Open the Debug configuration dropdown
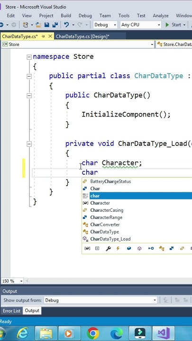Viewport: 192px width, 341px height. pos(105,25)
